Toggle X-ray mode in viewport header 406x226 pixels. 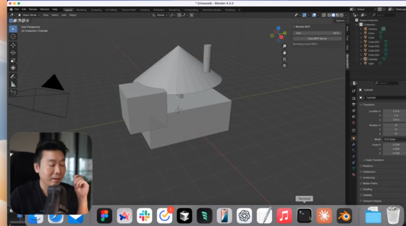point(324,15)
